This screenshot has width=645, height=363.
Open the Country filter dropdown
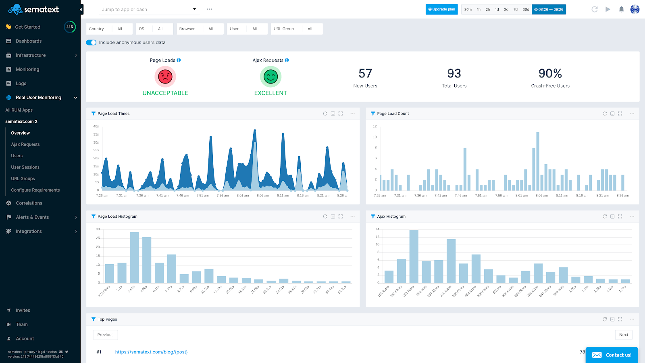[109, 29]
